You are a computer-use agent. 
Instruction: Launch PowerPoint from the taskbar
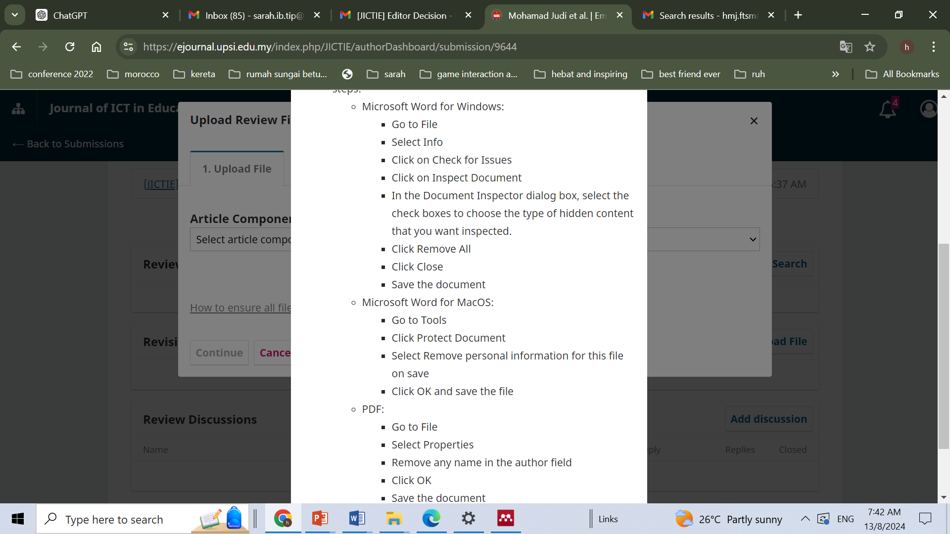(320, 519)
